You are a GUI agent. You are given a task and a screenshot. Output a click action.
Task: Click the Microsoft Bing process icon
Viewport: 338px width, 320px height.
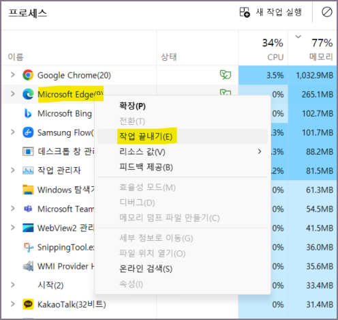(x=28, y=113)
